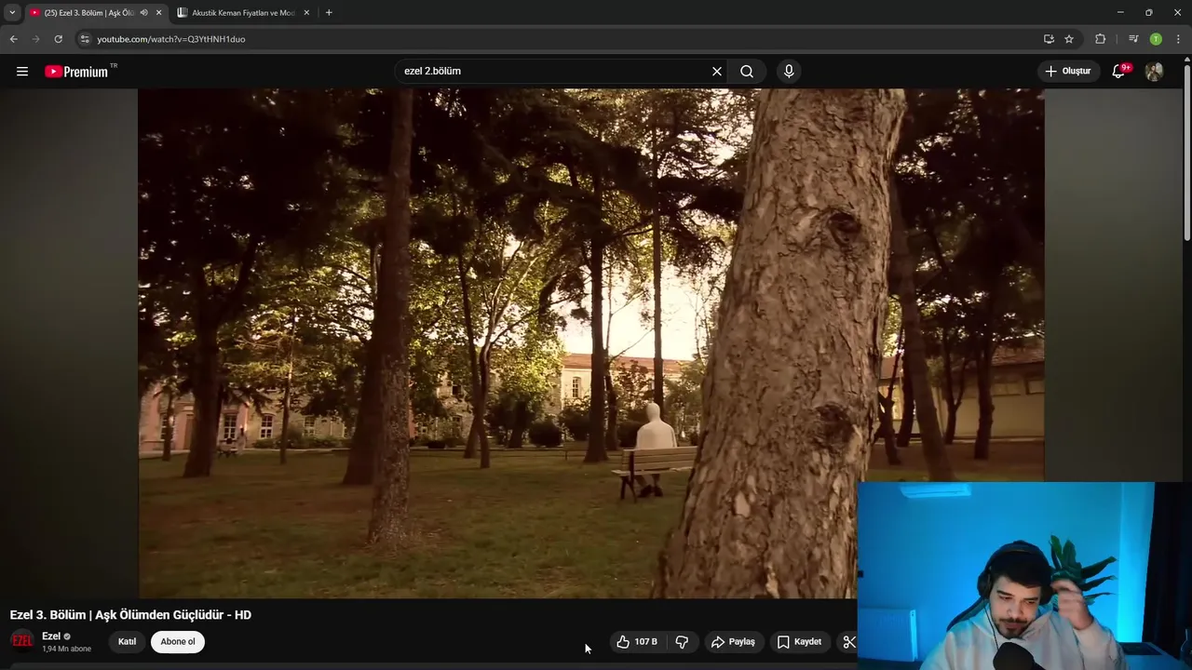Click the 1,94 Mn abone subscriber text
This screenshot has width=1192, height=670.
(66, 649)
